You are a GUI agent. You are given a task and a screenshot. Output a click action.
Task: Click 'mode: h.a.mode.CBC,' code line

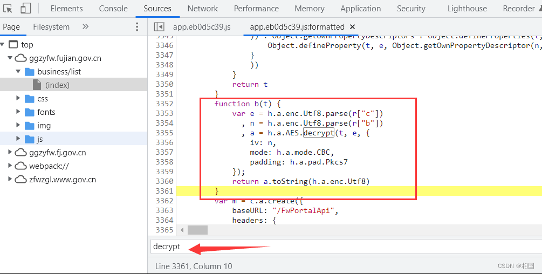pos(292,153)
